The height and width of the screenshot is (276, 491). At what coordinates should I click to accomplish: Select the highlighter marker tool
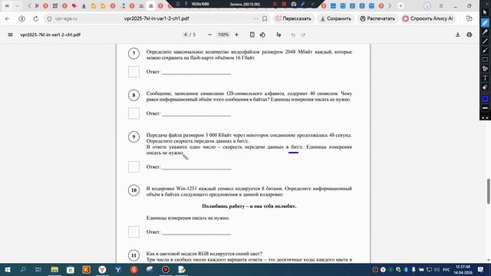(485, 32)
